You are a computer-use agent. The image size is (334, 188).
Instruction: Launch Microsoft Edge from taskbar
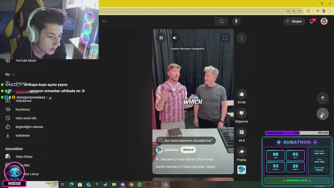point(71,185)
